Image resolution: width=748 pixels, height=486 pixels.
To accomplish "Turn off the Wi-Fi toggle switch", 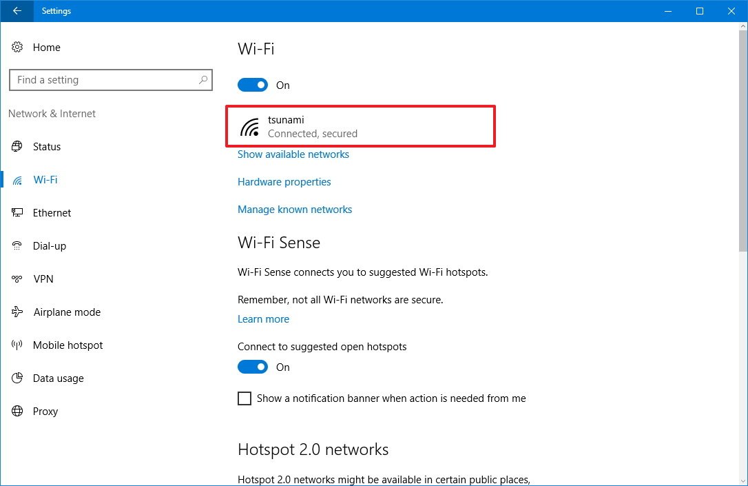I will coord(253,85).
